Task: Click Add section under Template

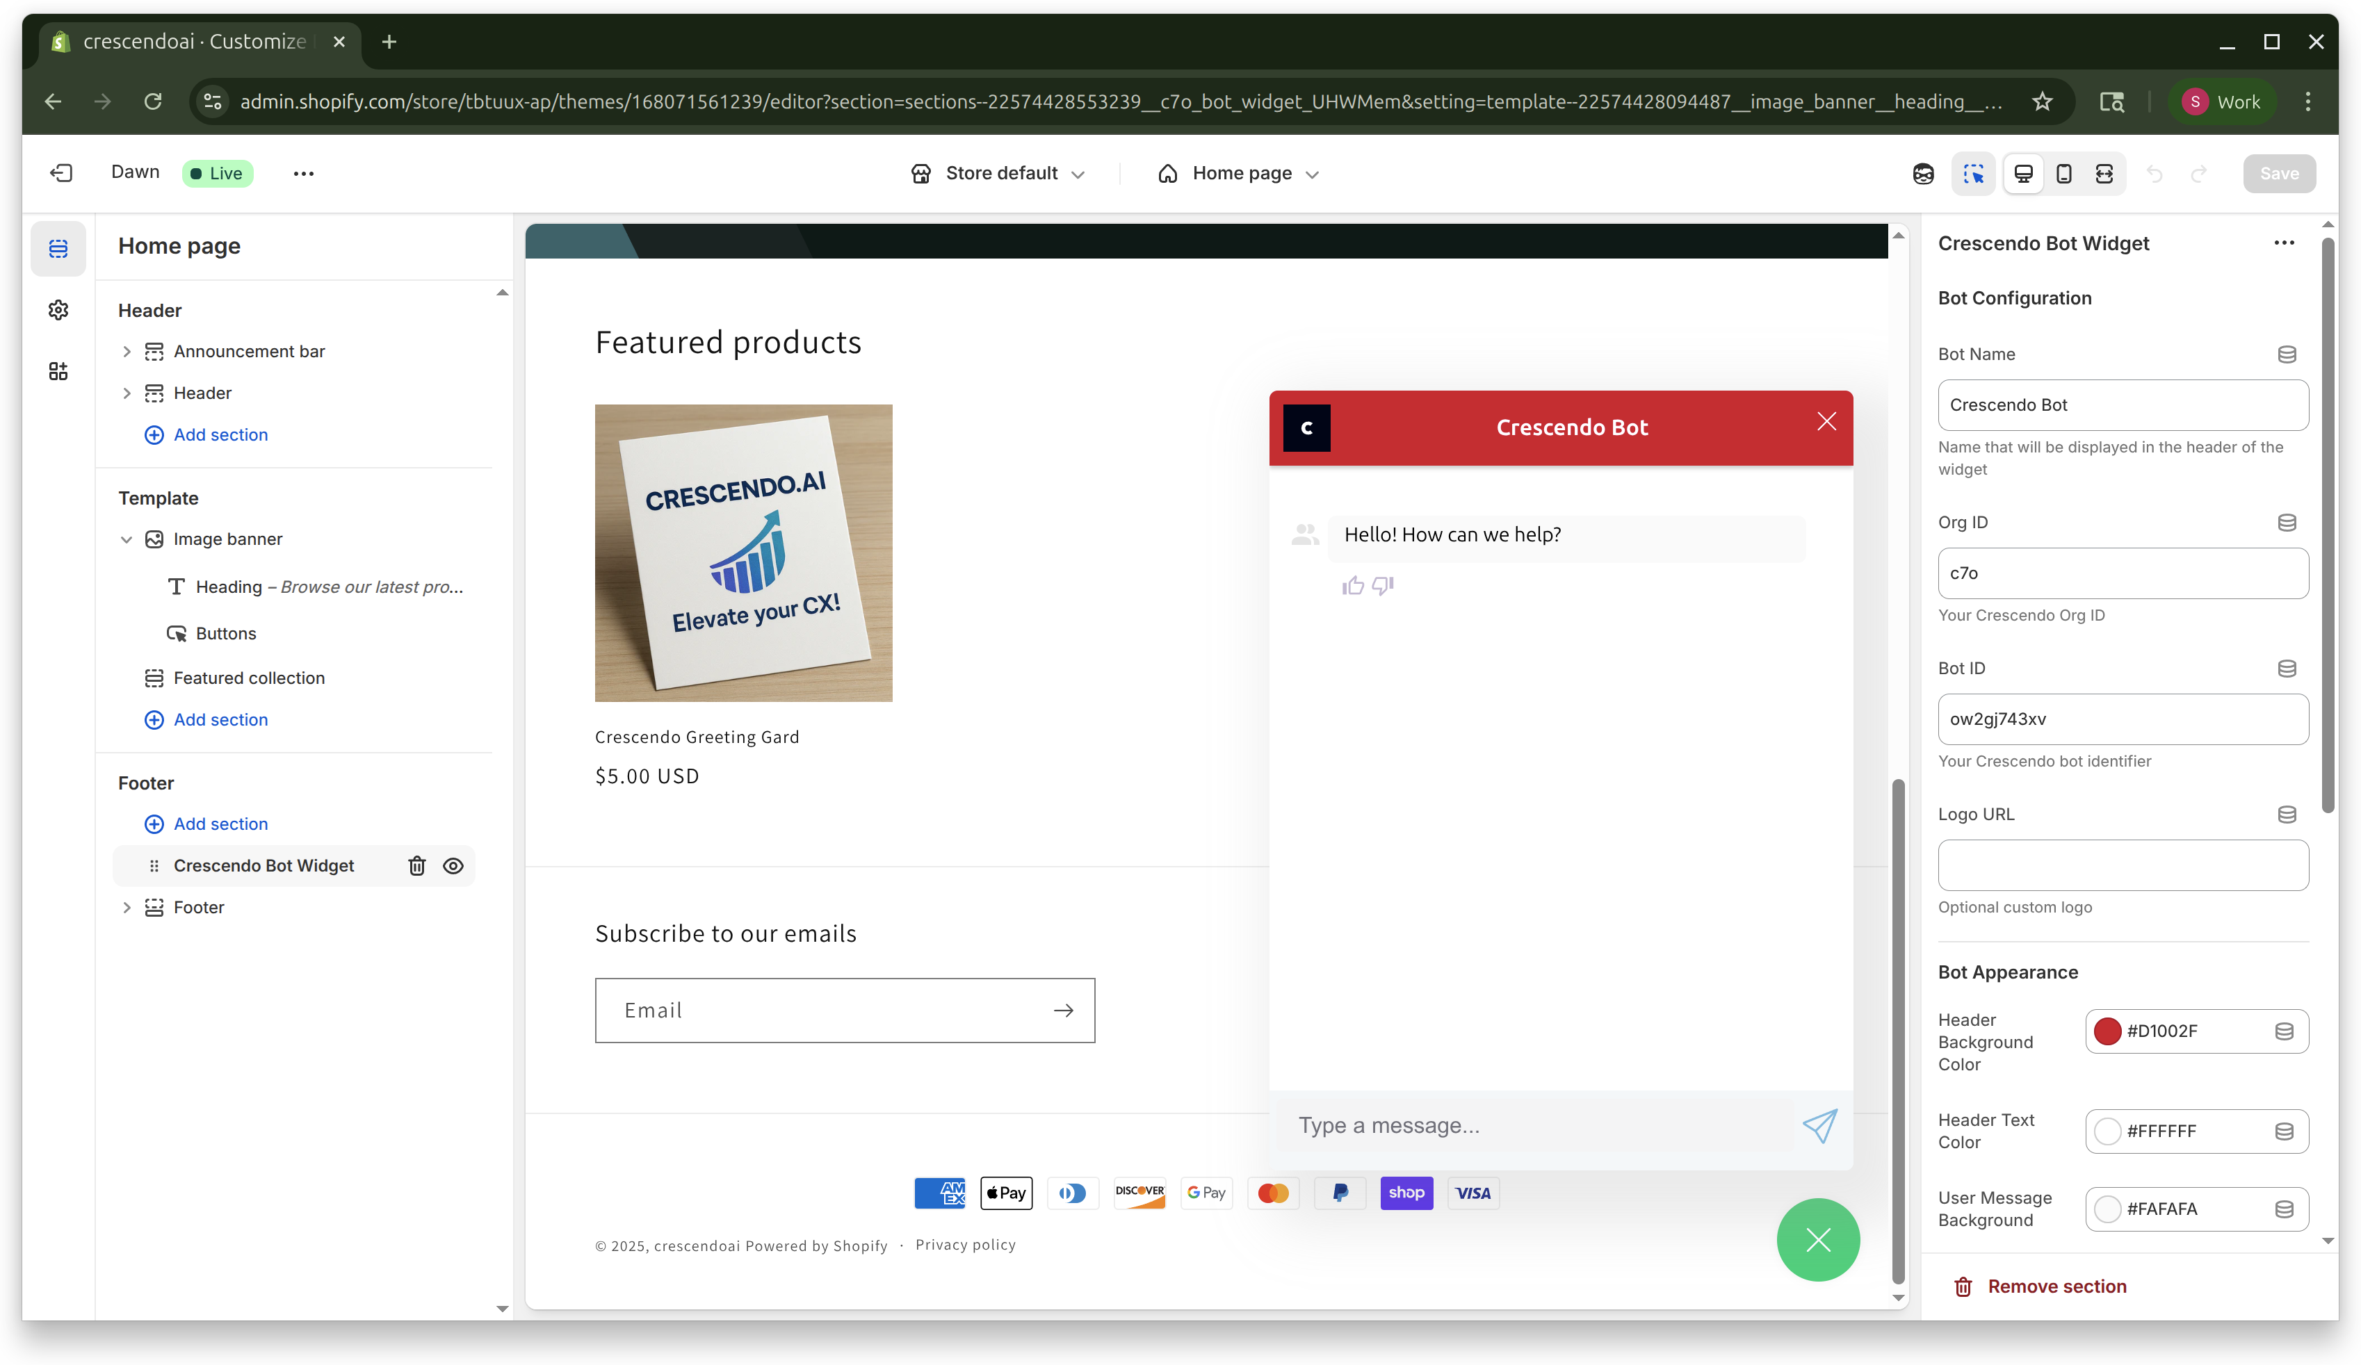Action: pos(220,719)
